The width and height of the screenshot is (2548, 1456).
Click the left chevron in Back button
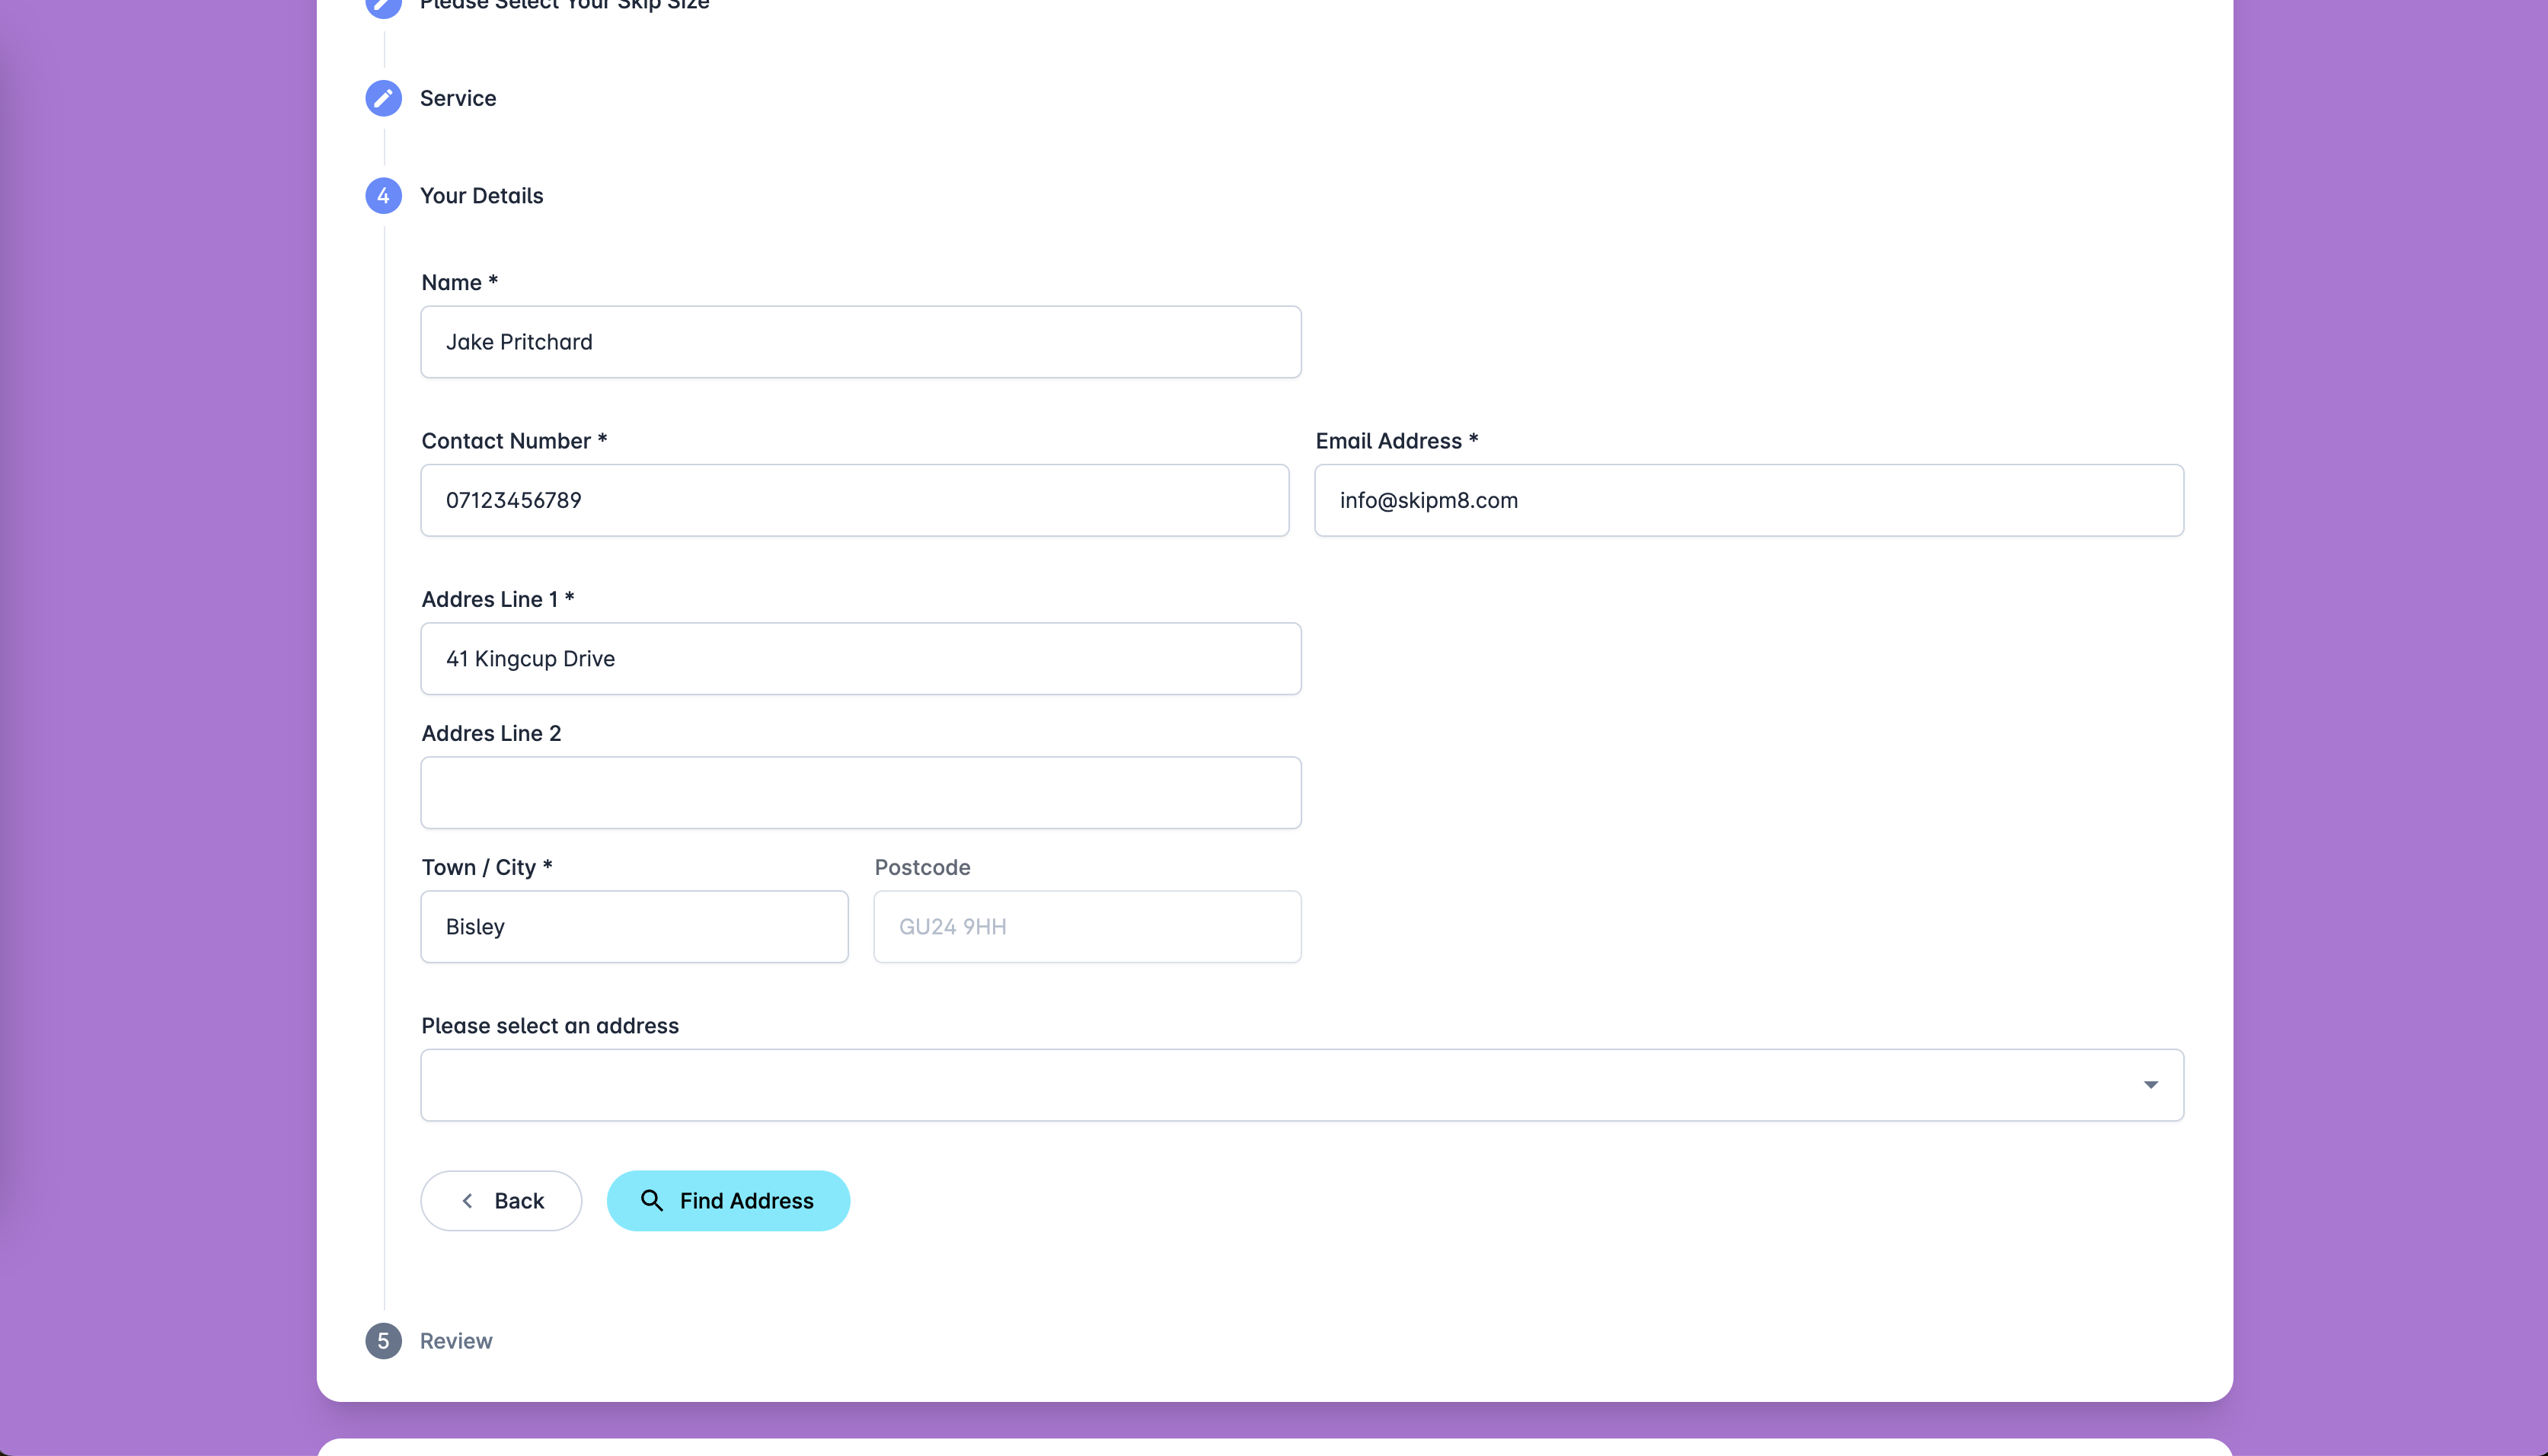click(x=467, y=1201)
